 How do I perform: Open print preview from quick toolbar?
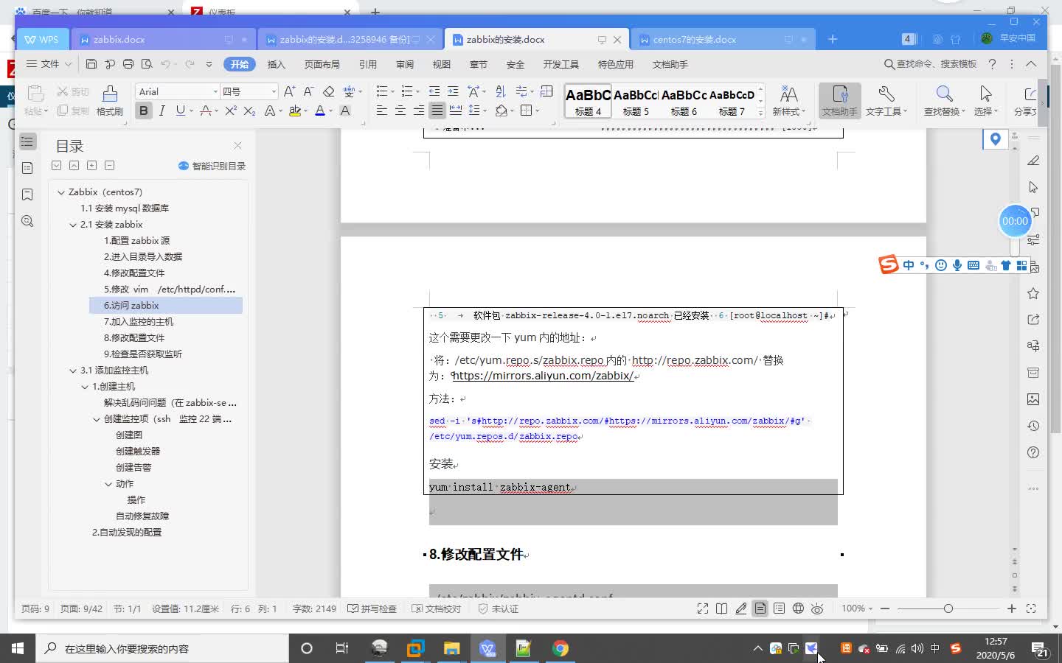[147, 64]
